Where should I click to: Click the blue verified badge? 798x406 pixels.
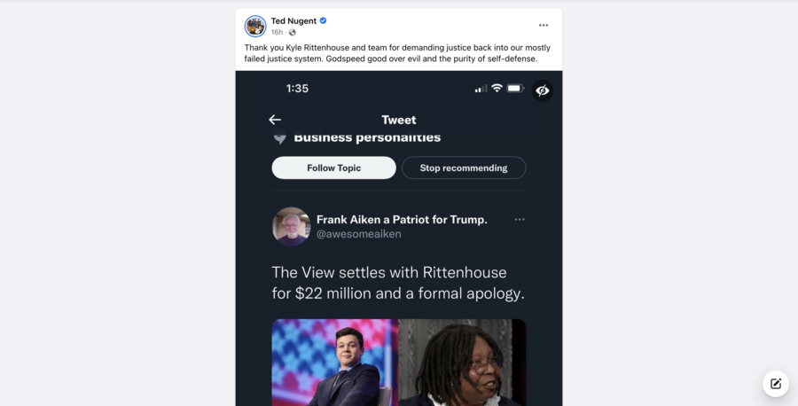[x=324, y=20]
